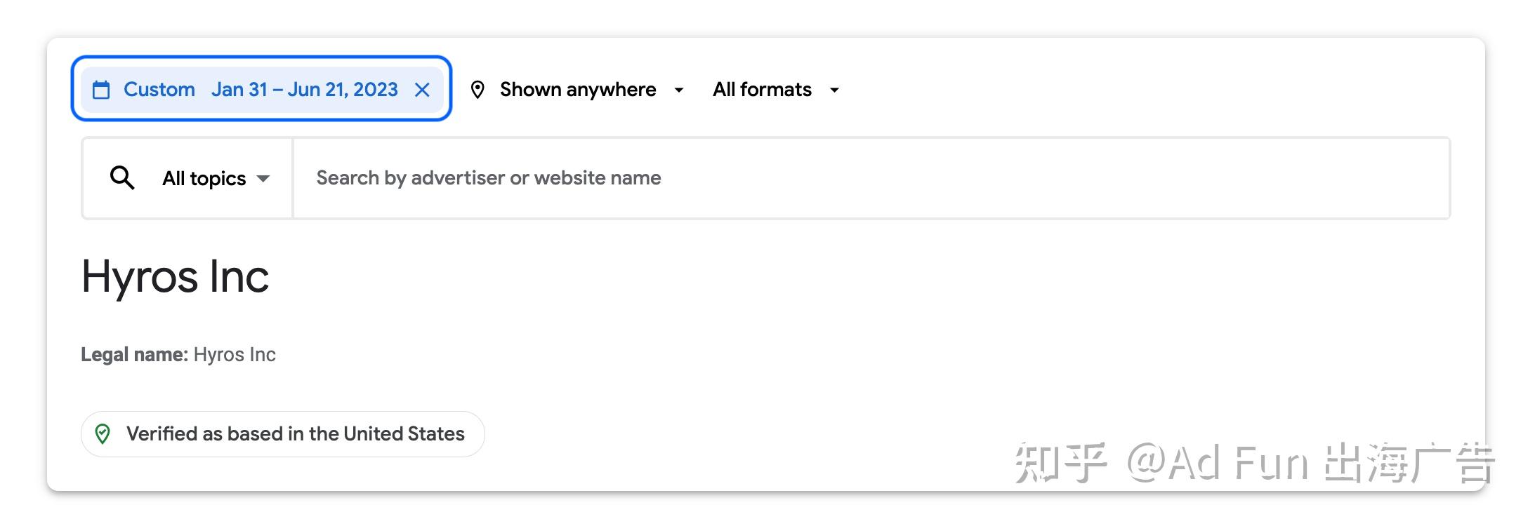Click the calendar icon in the date filter
The height and width of the screenshot is (526, 1535).
point(101,90)
